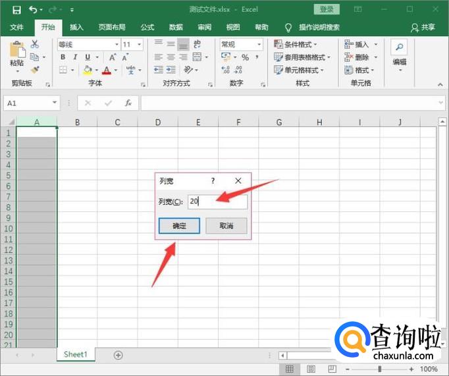Switch to 视图 ribbon tab
Viewport: 449px width, 376px height.
click(233, 27)
